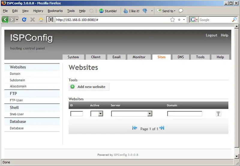This screenshot has height=166, width=240.
Task: Click the Add new website button
Action: [x=89, y=87]
